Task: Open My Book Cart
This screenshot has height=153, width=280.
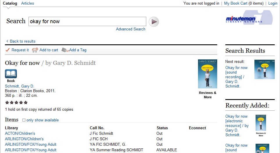Action: (x=236, y=3)
